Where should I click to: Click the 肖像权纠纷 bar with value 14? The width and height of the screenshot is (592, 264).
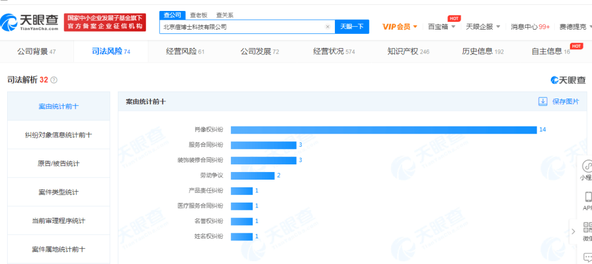click(384, 130)
